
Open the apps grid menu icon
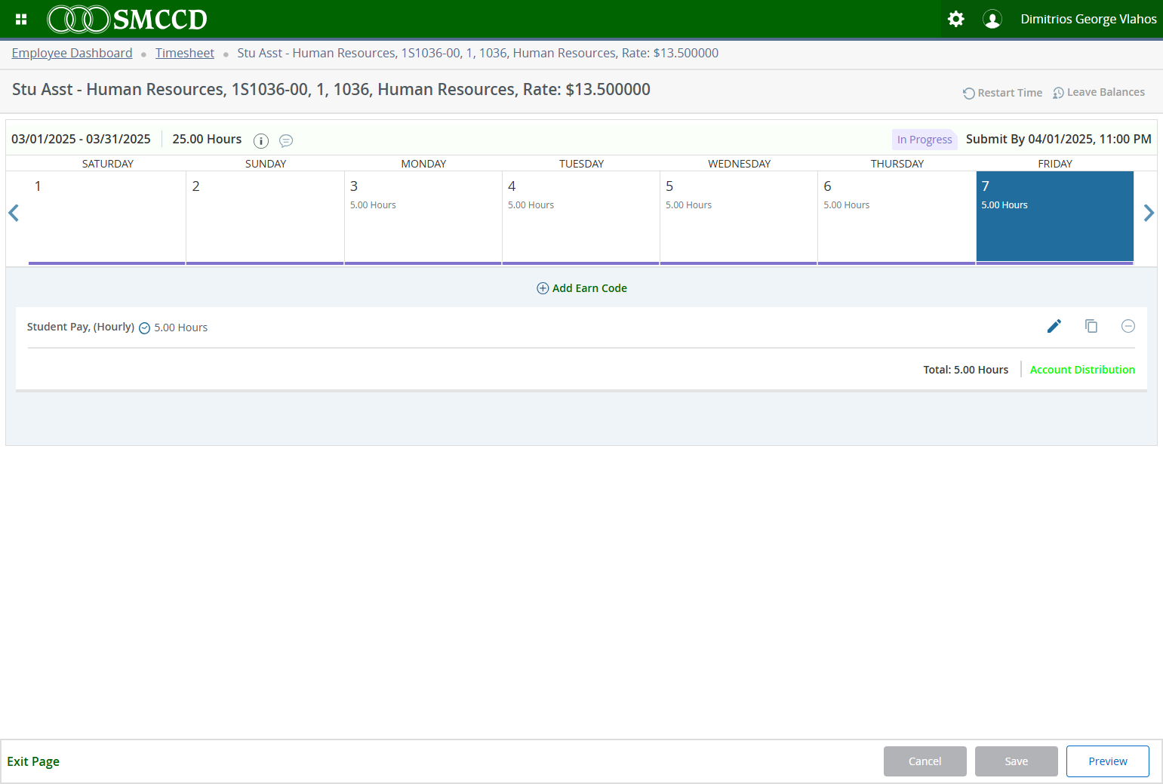tap(21, 19)
